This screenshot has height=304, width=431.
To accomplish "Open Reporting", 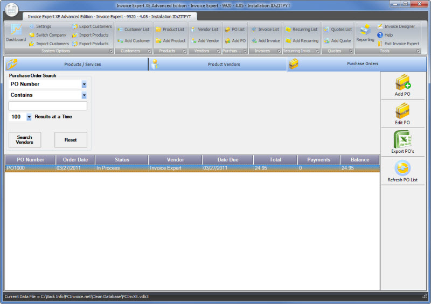I will [x=365, y=33].
